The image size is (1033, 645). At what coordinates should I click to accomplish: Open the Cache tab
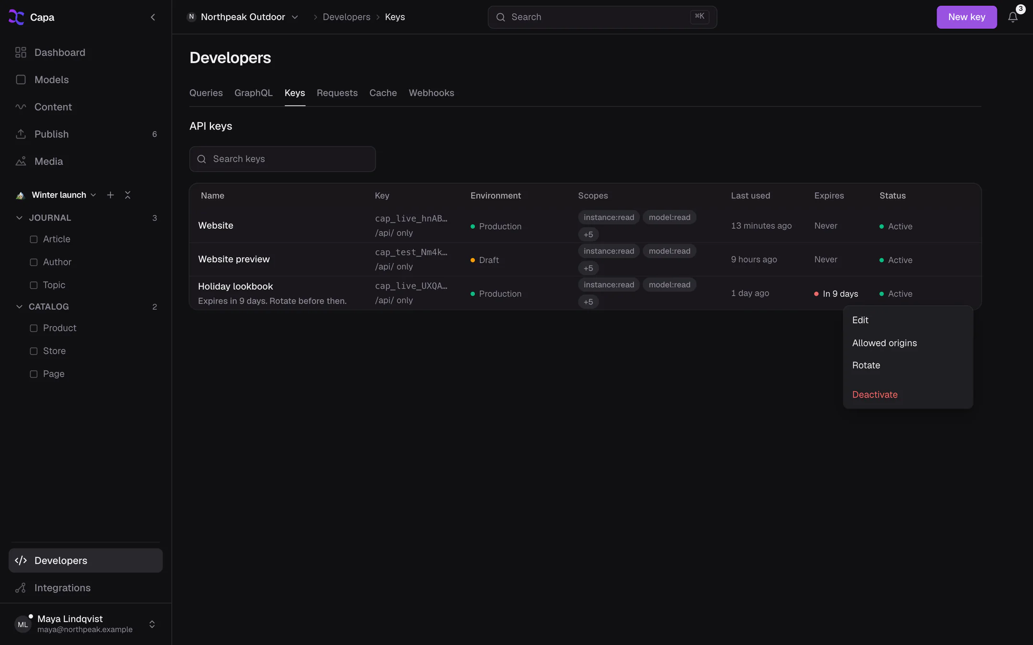click(383, 93)
